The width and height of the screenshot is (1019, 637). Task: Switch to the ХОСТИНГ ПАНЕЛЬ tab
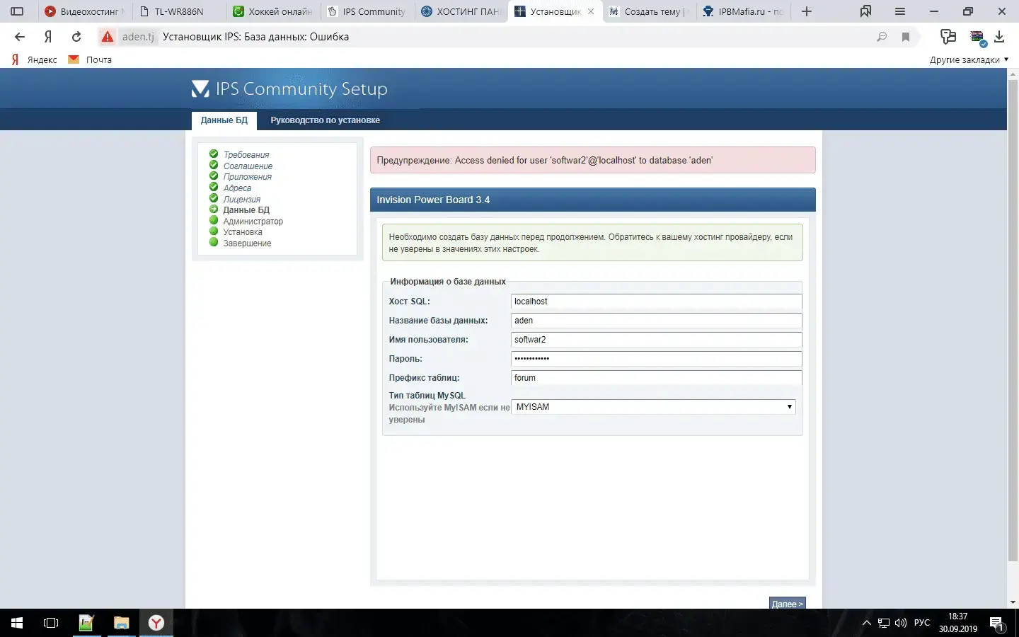[461, 11]
